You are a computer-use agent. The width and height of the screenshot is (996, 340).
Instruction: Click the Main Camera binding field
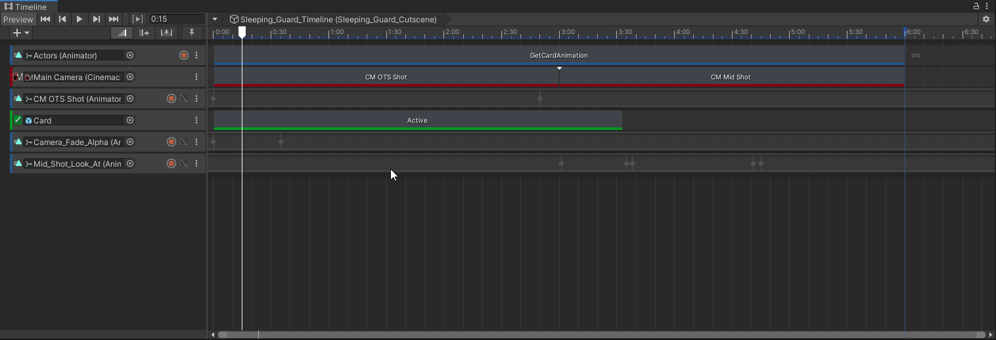coord(79,77)
